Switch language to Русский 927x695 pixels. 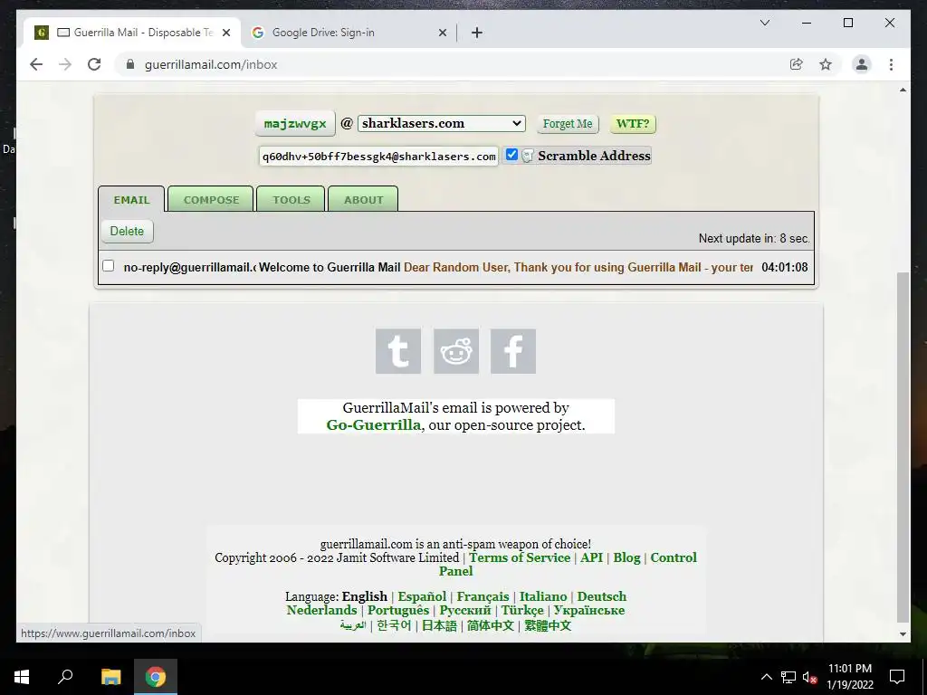[465, 610]
